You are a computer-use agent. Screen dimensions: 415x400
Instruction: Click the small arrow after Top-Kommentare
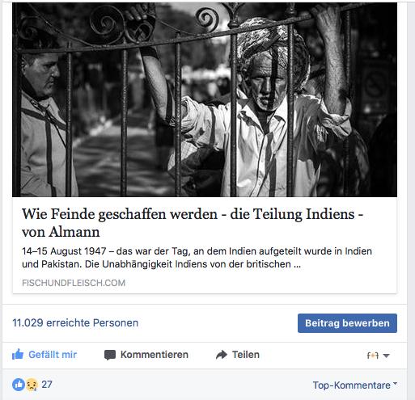point(395,383)
